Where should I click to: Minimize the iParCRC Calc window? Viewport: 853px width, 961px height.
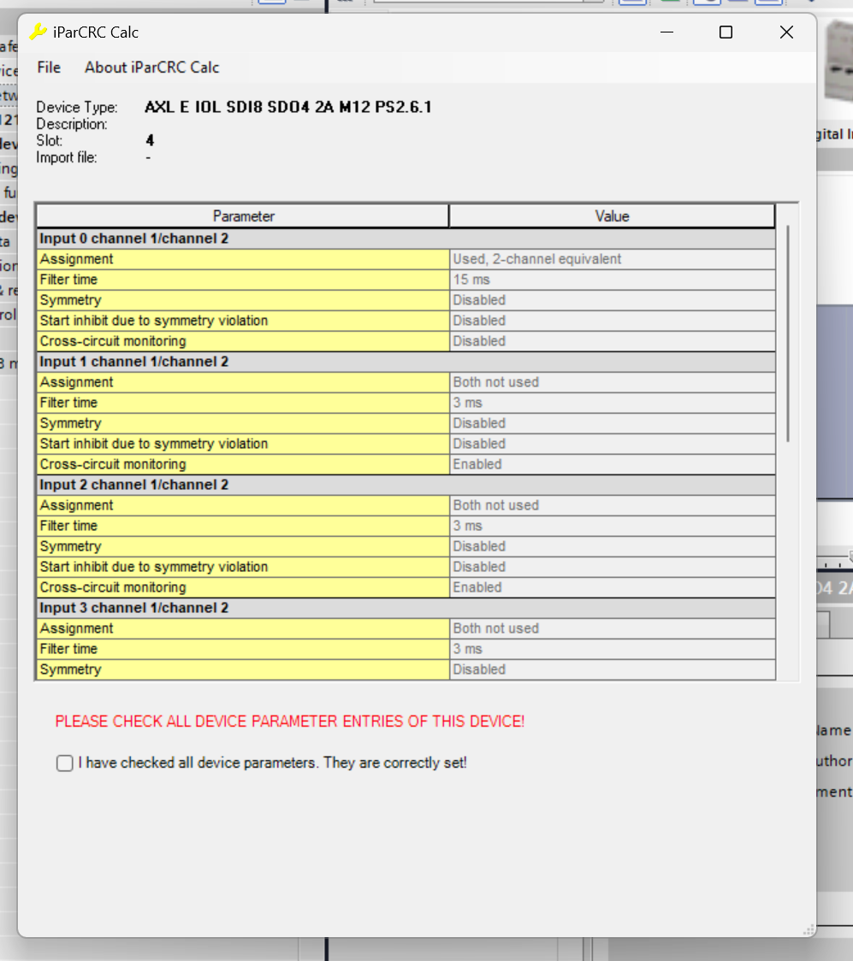click(x=667, y=32)
